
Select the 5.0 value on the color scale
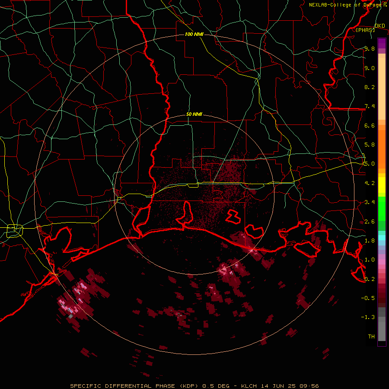(x=370, y=164)
